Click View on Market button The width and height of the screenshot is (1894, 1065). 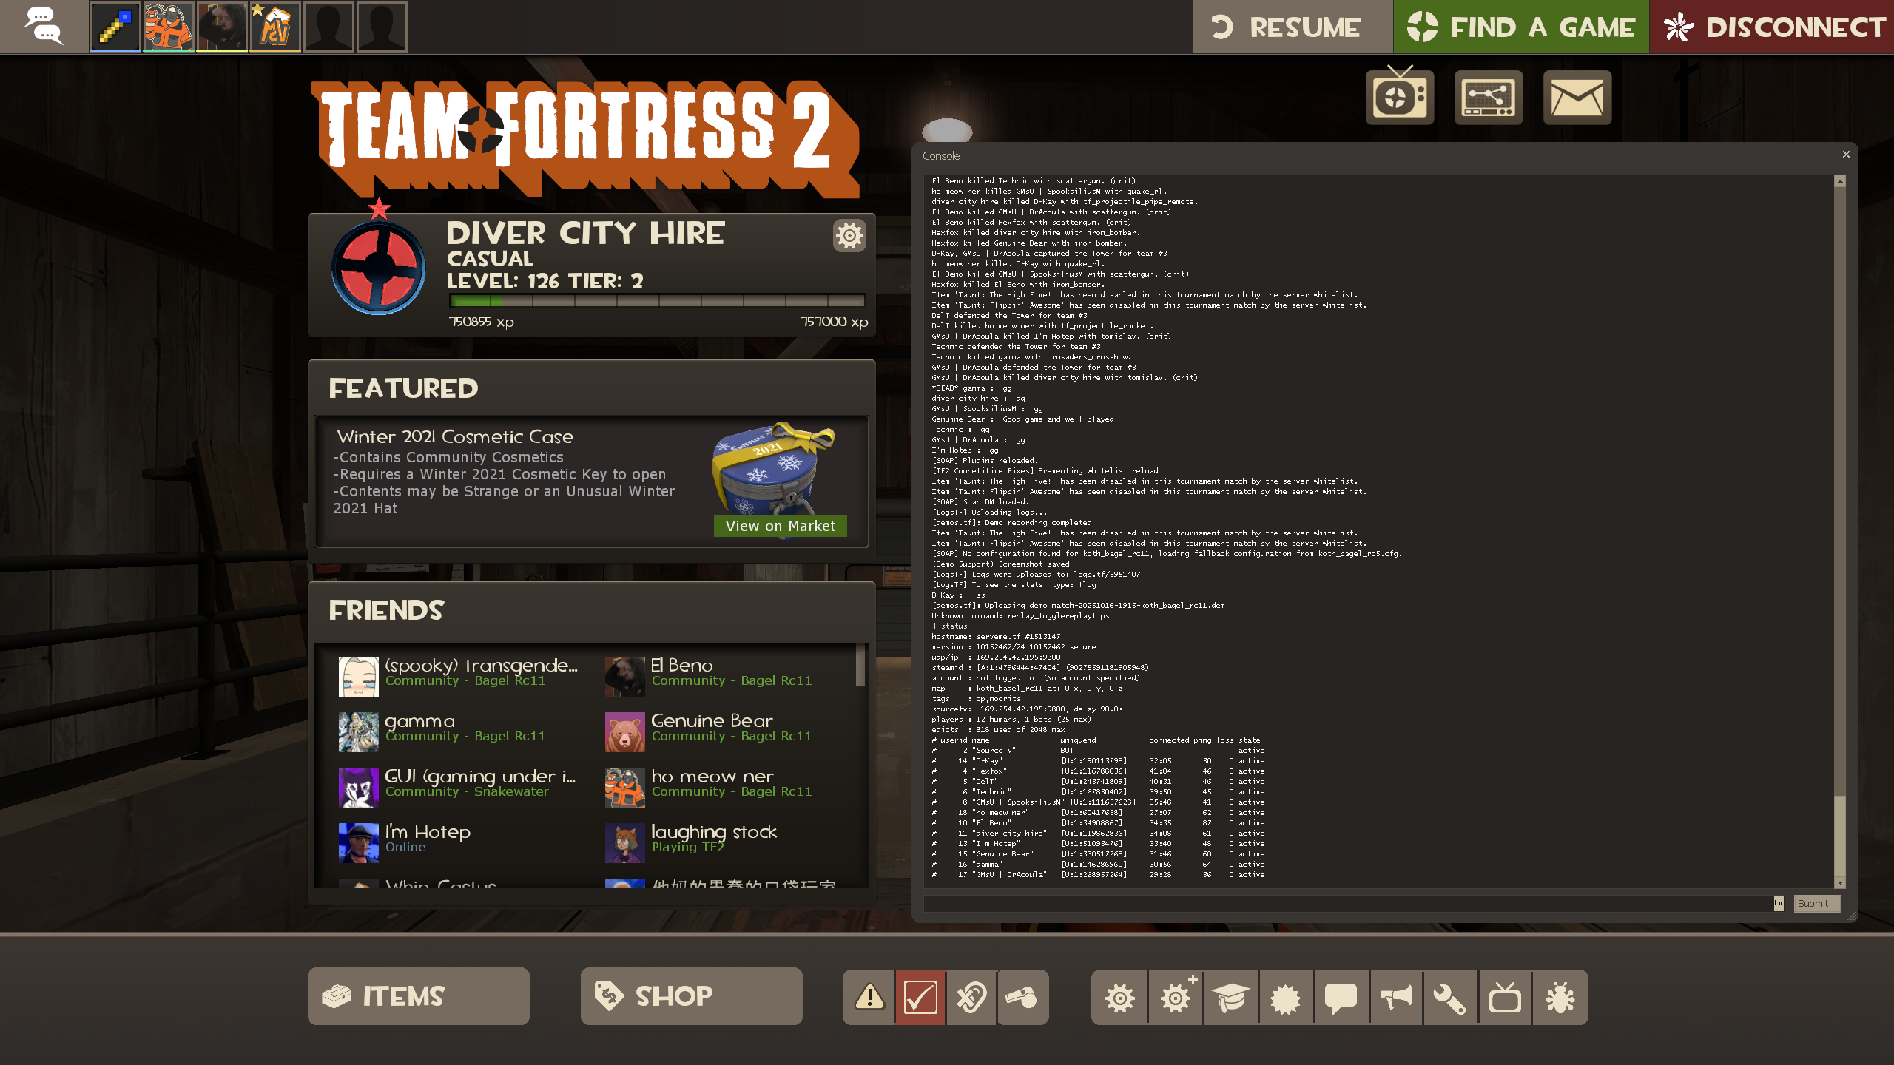pyautogui.click(x=780, y=526)
